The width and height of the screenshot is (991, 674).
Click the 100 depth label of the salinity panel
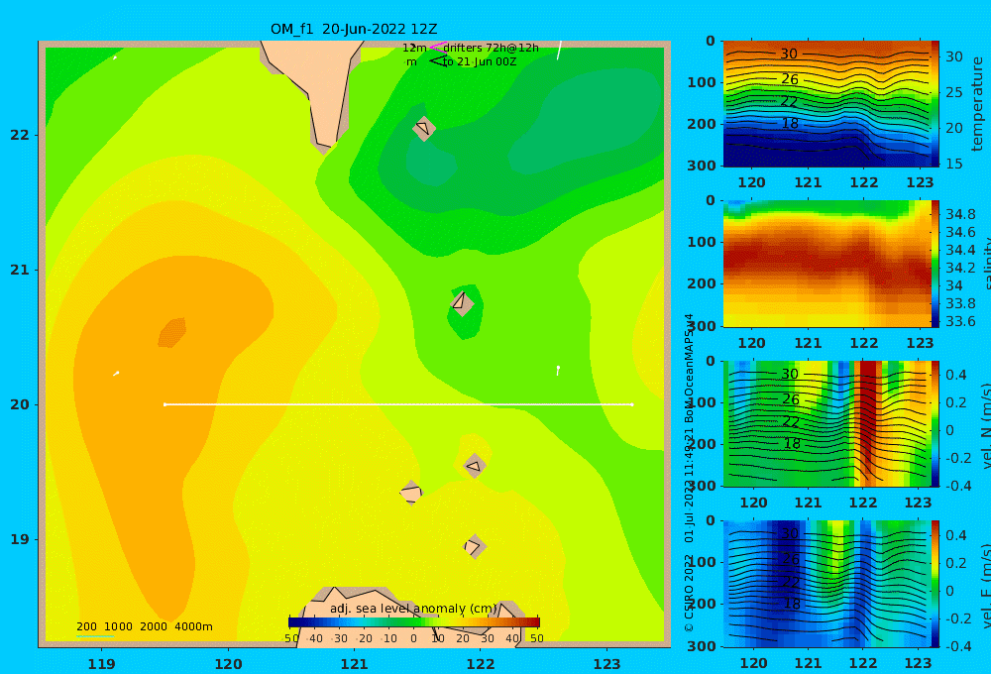pos(702,242)
